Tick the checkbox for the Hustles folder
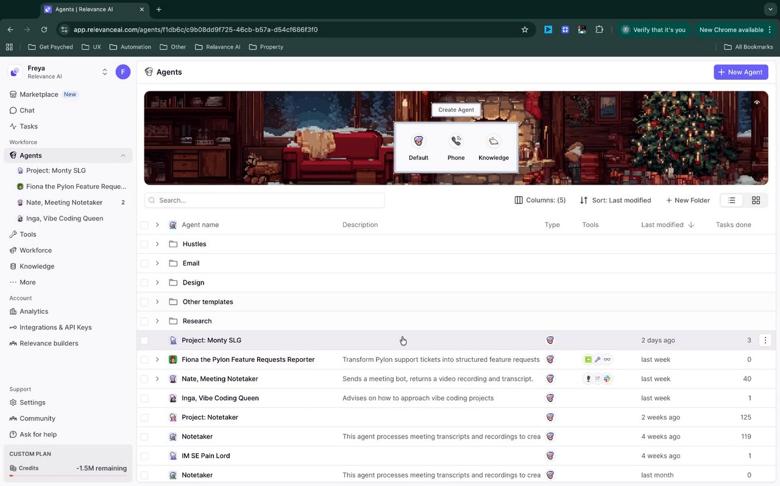The height and width of the screenshot is (486, 780). (x=144, y=244)
